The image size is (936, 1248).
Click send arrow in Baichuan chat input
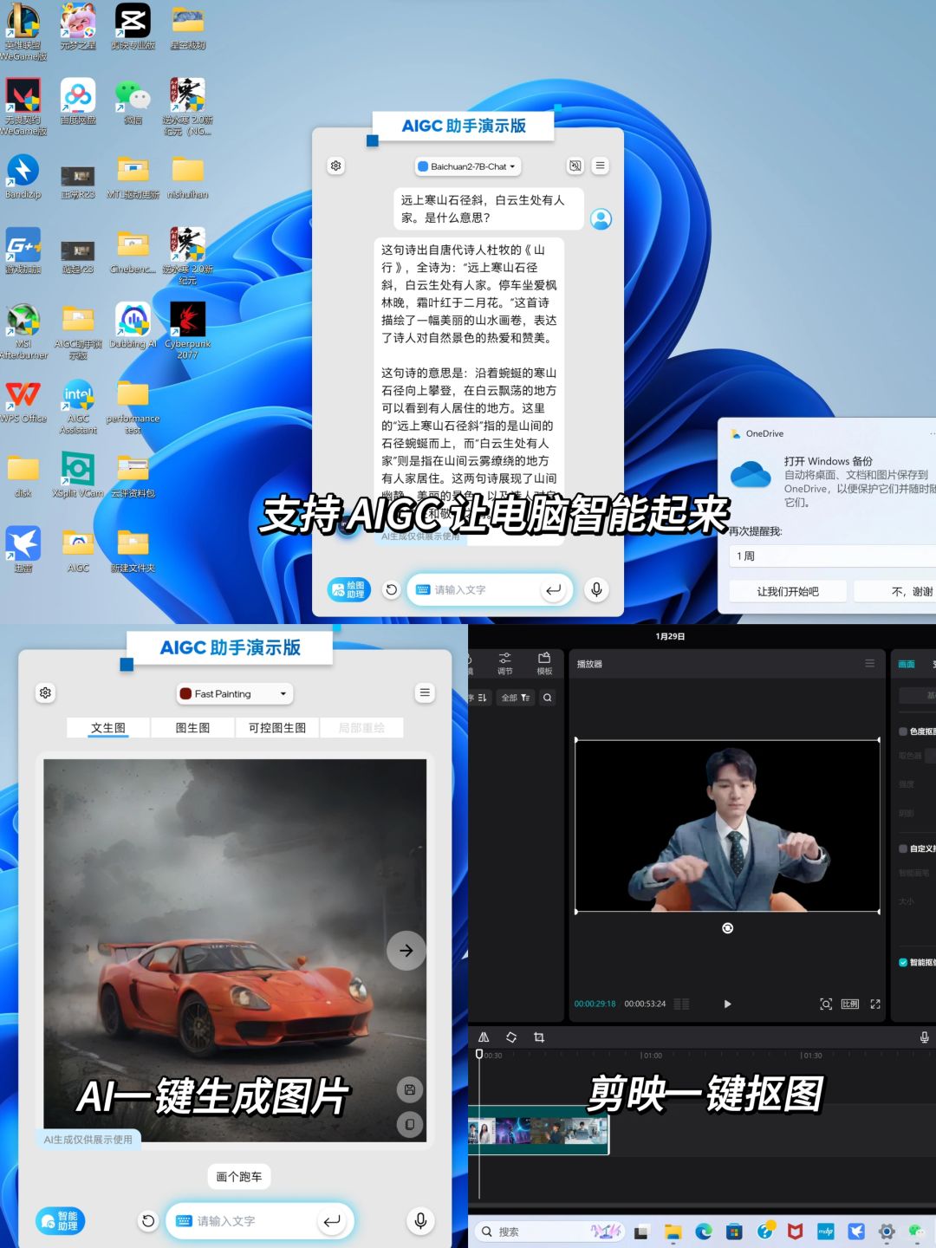553,589
